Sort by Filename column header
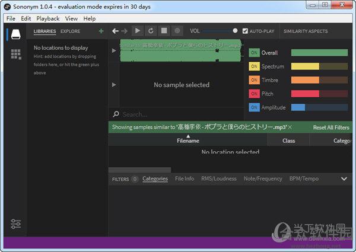The width and height of the screenshot is (356, 252). (188, 139)
